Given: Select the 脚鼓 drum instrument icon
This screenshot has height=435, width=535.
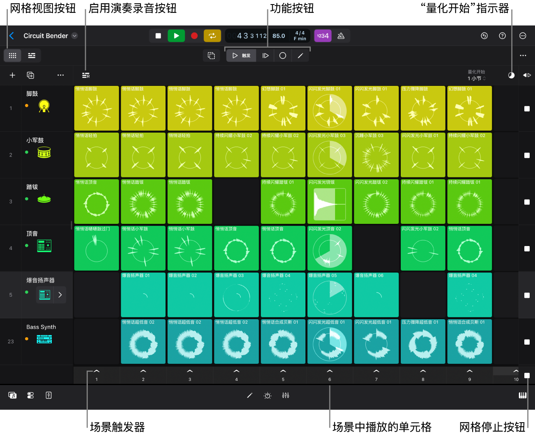Looking at the screenshot, I should [x=44, y=106].
